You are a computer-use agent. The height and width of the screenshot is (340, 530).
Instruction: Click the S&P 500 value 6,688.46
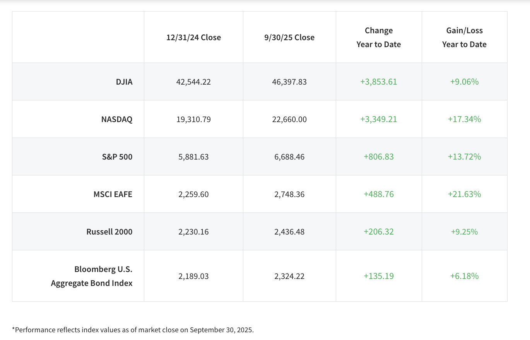(289, 157)
